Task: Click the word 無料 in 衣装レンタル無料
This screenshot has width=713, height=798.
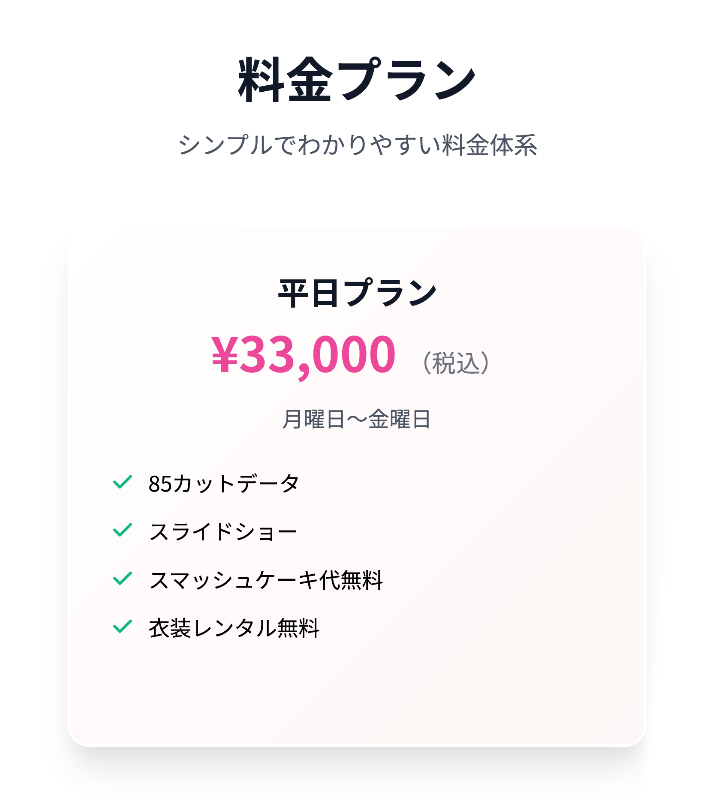Action: [298, 628]
